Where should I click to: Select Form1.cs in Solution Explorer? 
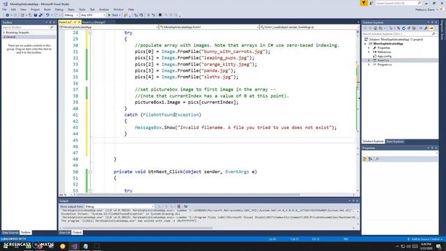coord(383,61)
